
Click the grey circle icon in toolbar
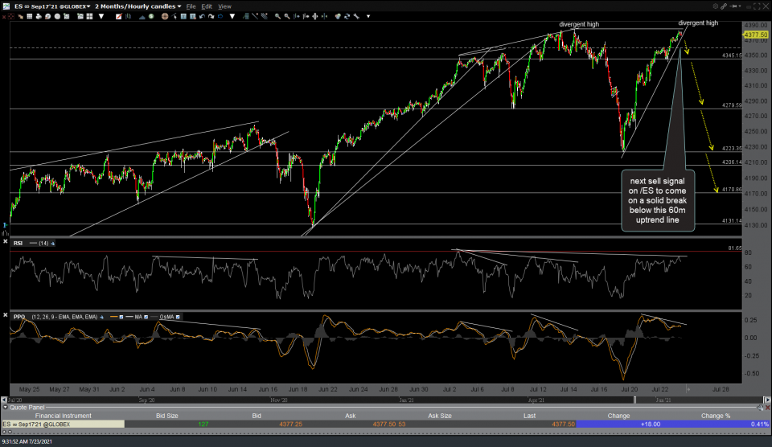pyautogui.click(x=57, y=16)
